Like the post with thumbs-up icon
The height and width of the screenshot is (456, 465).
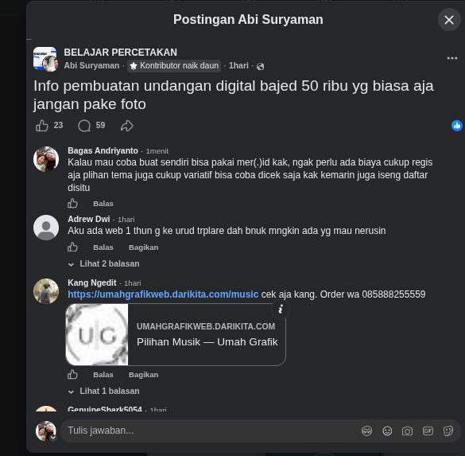click(x=42, y=126)
